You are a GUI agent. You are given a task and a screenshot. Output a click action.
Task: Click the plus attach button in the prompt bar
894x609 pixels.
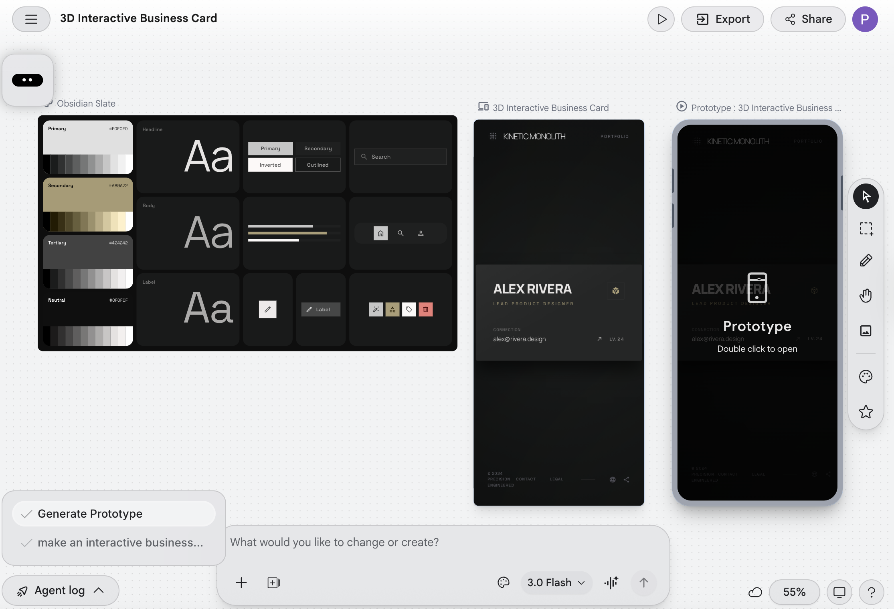(241, 583)
